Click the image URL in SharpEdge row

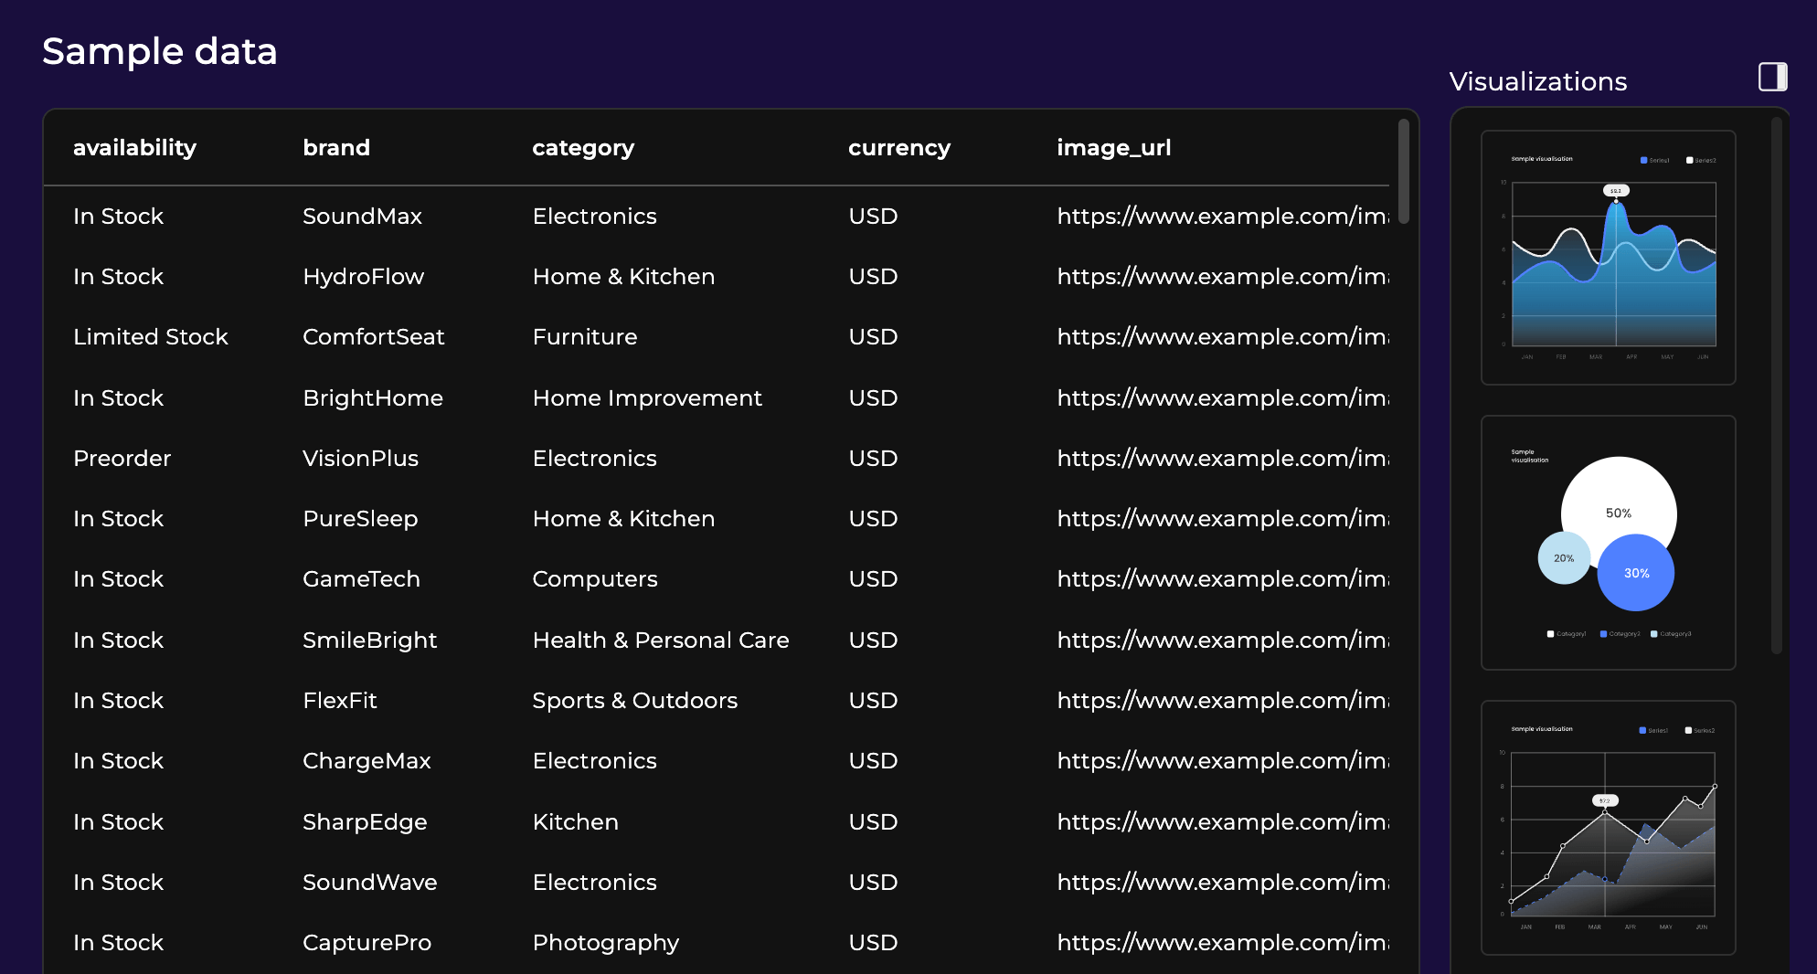coord(1223,822)
